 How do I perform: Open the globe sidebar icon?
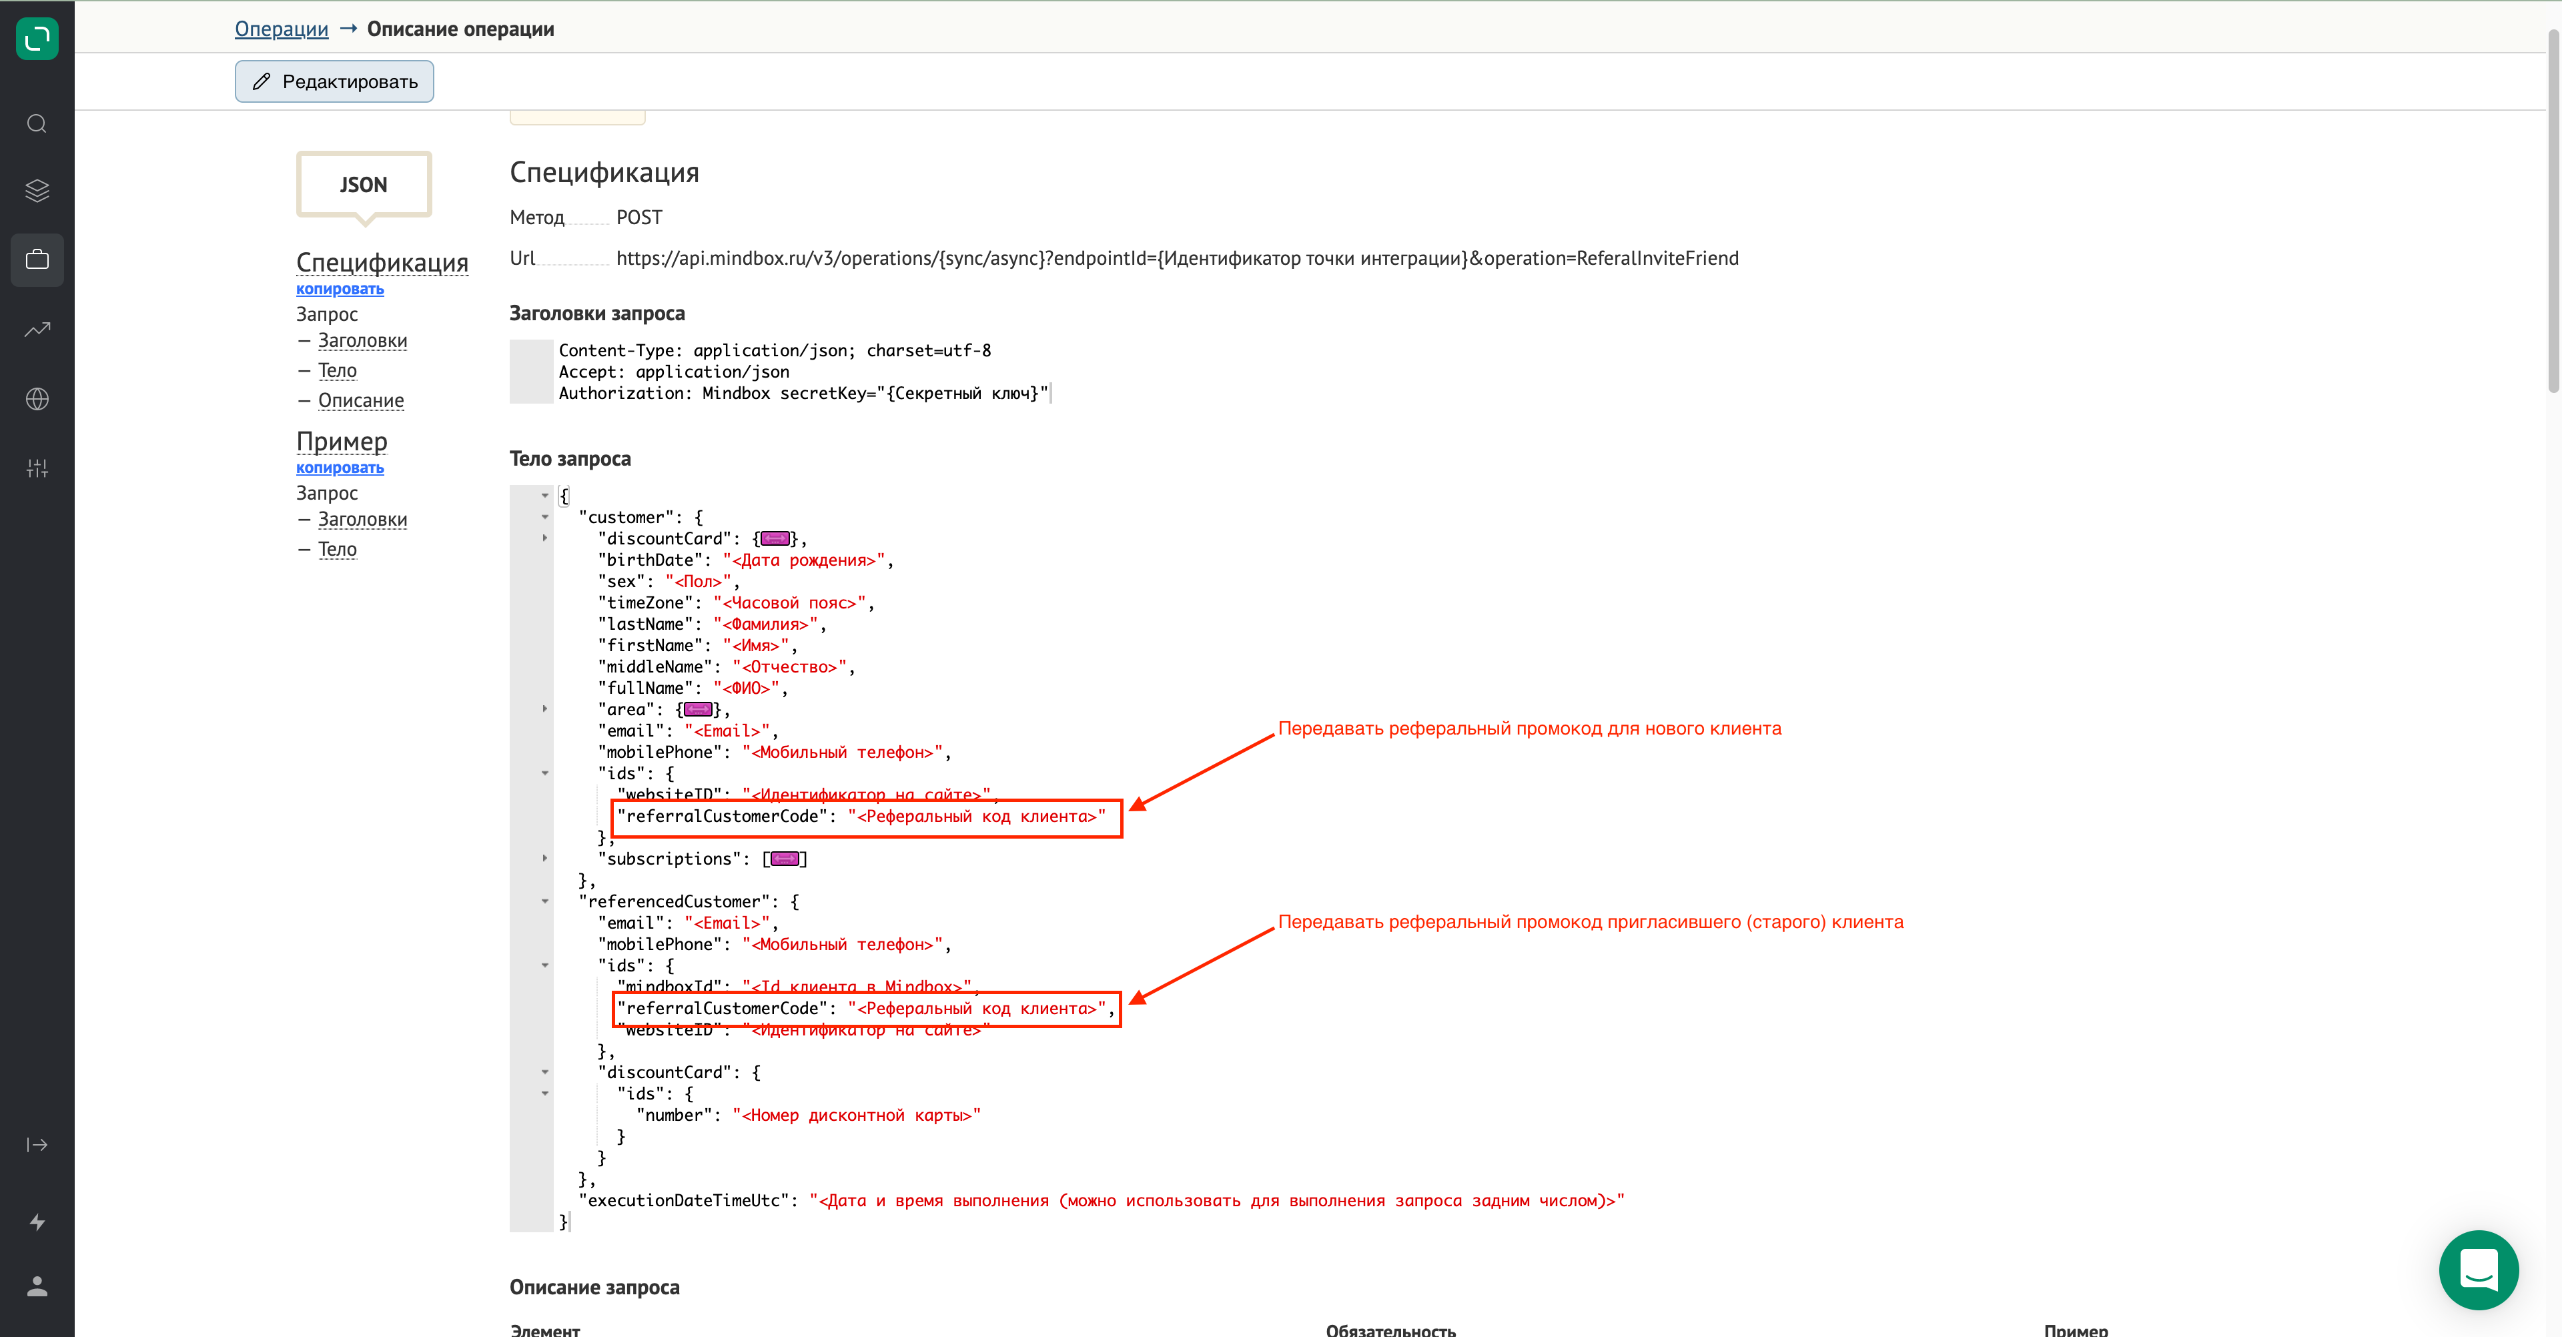pos(37,399)
